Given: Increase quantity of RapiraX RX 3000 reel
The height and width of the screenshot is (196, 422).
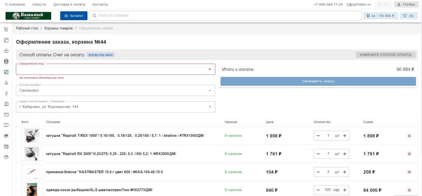Looking at the screenshot, I should 345,154.
